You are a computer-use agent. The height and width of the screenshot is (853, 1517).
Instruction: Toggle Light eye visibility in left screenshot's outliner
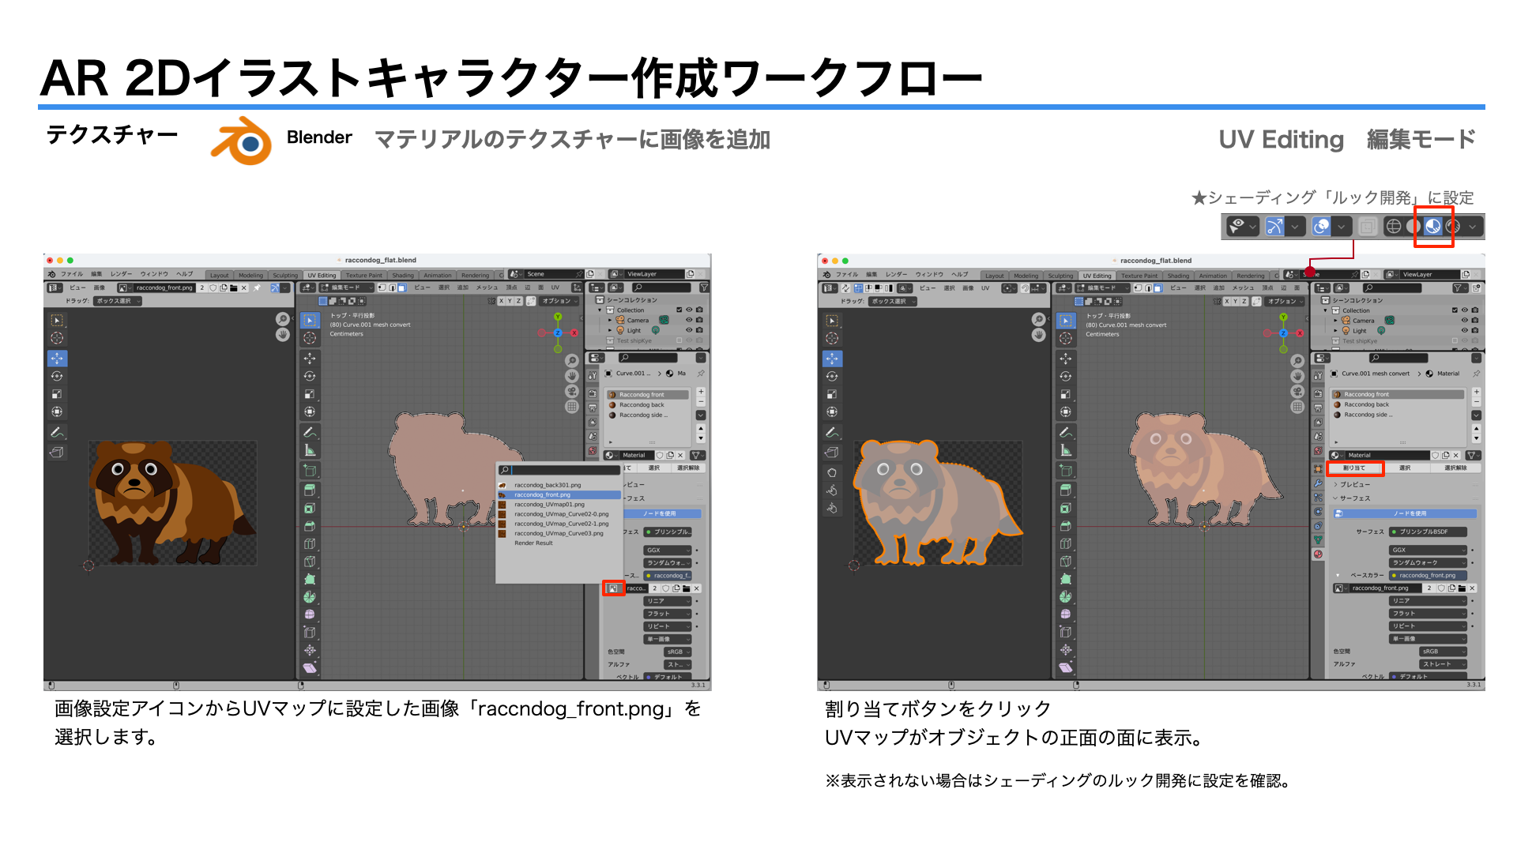pyautogui.click(x=689, y=330)
